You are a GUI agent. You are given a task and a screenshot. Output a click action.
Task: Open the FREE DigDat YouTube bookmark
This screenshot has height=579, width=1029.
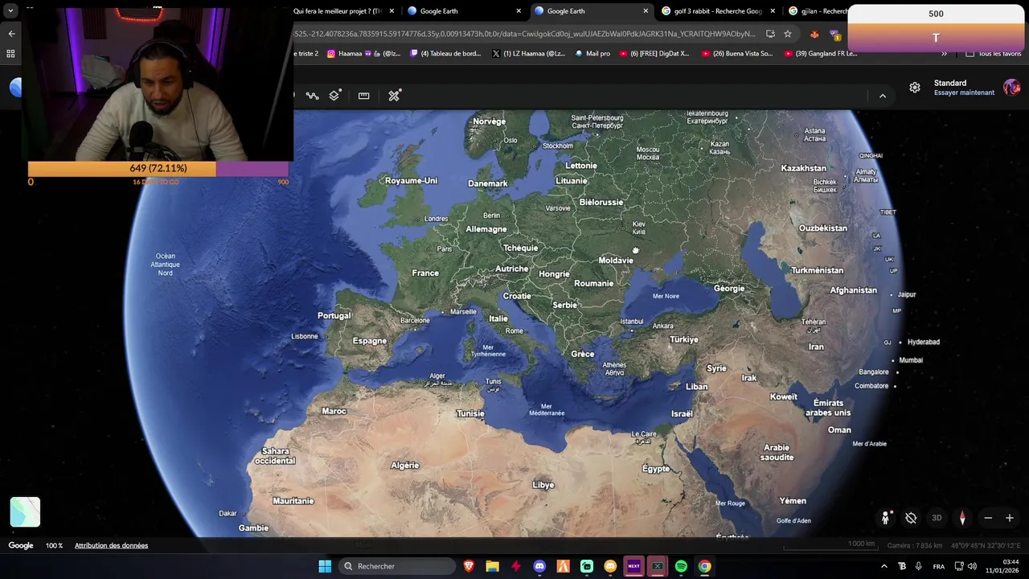point(654,54)
